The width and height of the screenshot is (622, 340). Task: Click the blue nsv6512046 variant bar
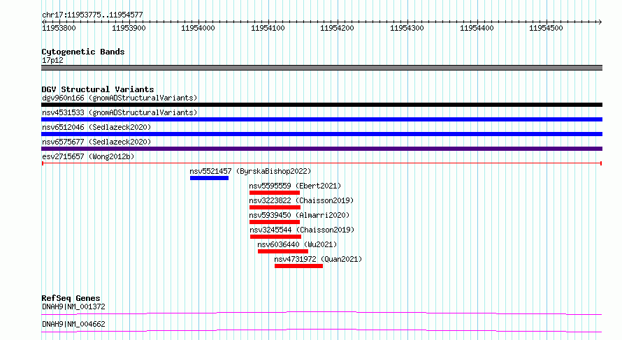click(x=321, y=134)
